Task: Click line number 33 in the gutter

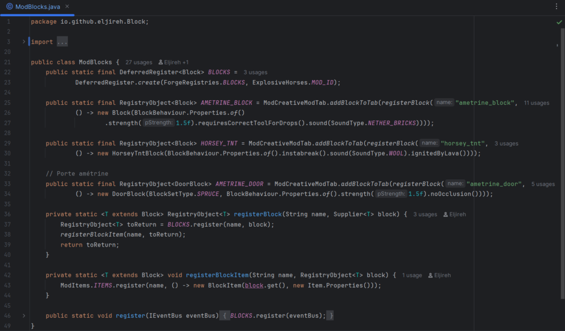Action: point(8,184)
